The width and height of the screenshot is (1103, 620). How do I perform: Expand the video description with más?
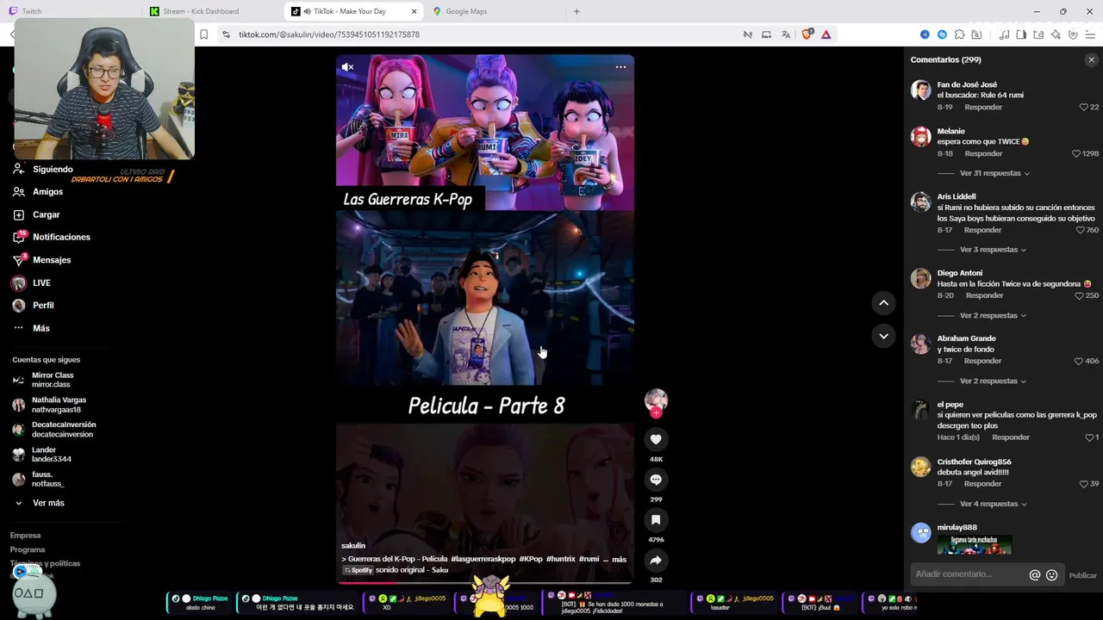point(620,559)
